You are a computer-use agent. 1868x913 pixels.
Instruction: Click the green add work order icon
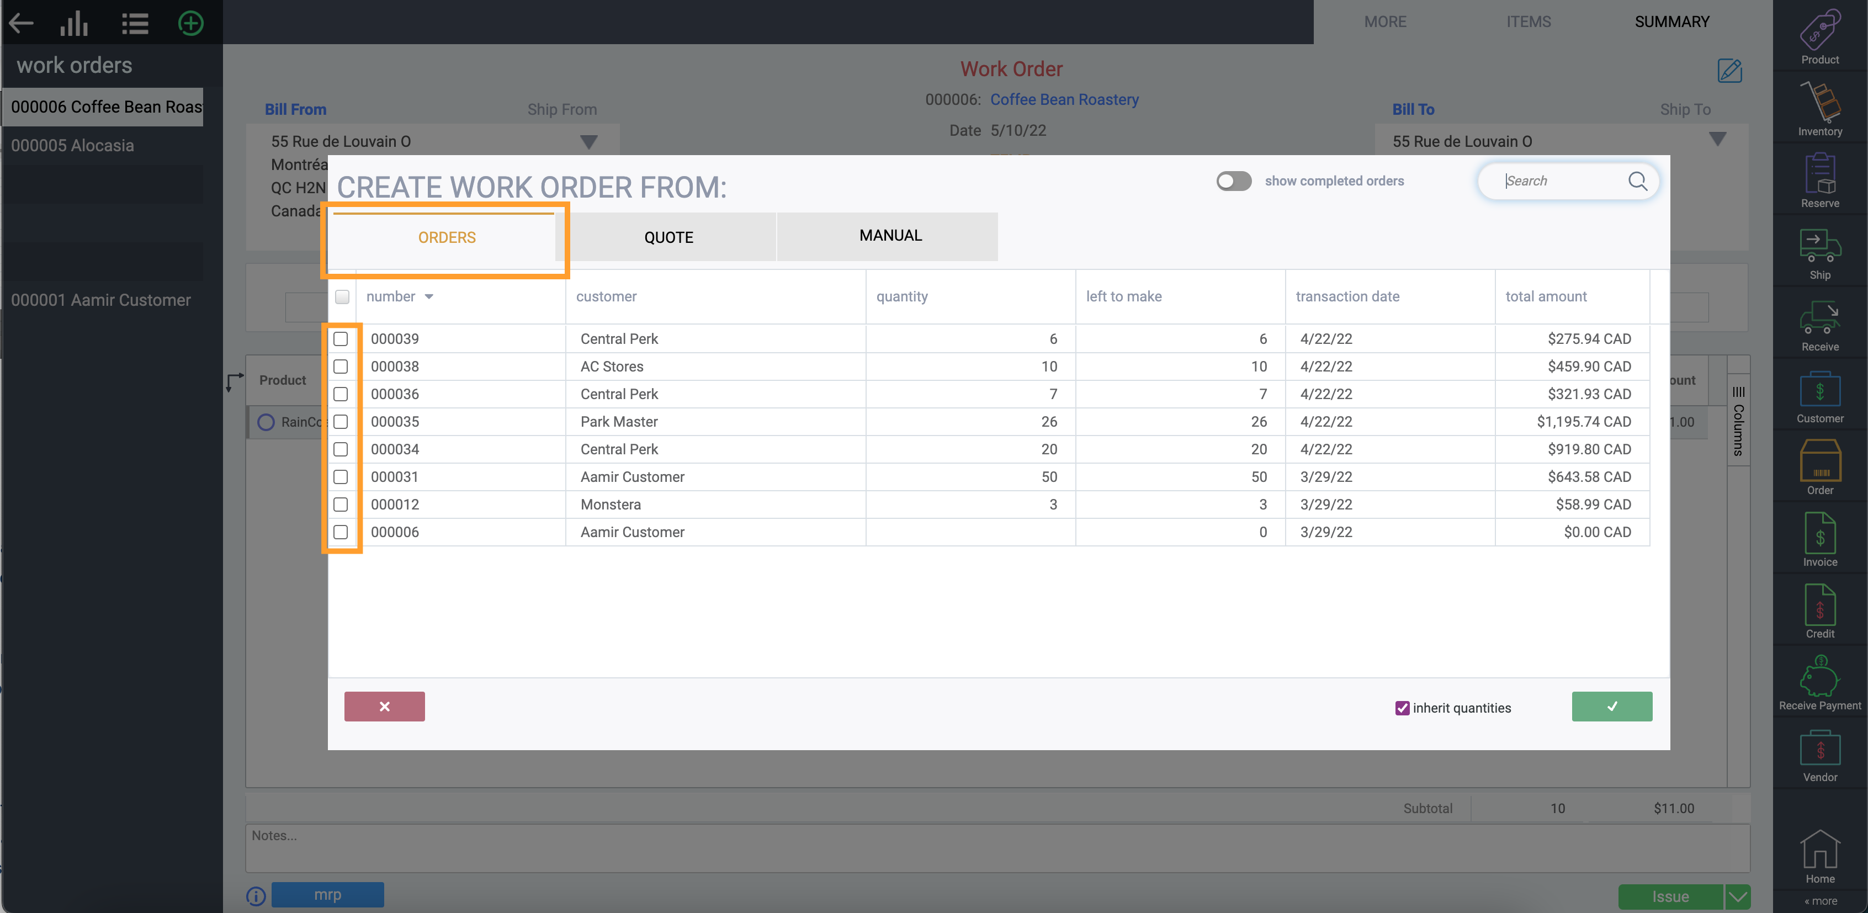click(190, 23)
